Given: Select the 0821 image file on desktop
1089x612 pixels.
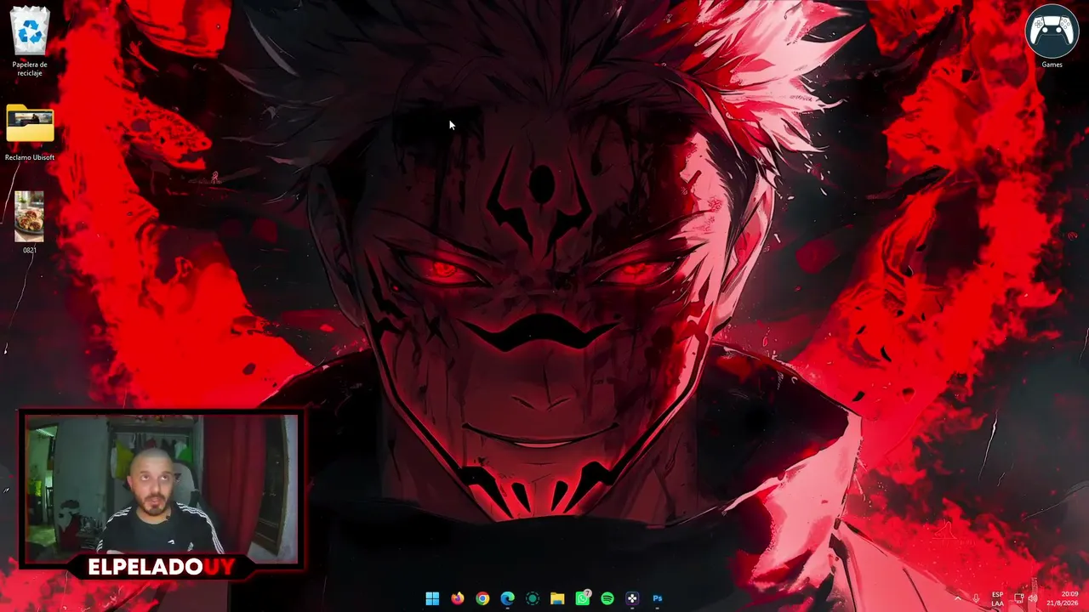Looking at the screenshot, I should point(30,222).
